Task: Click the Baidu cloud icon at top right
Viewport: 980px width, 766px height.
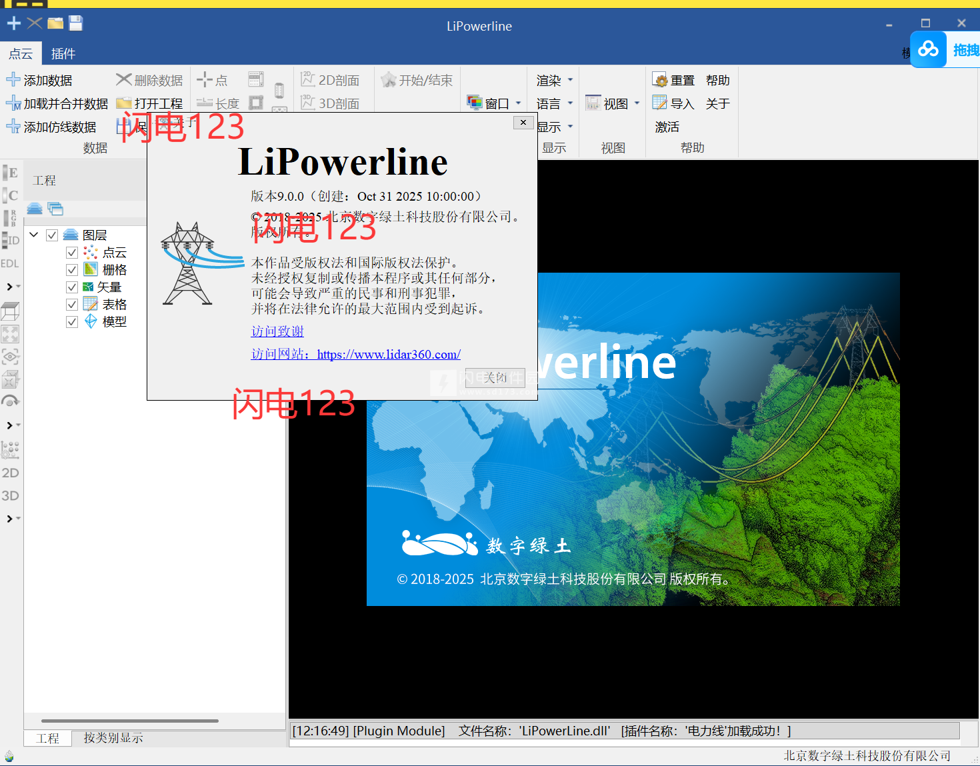Action: (x=928, y=49)
